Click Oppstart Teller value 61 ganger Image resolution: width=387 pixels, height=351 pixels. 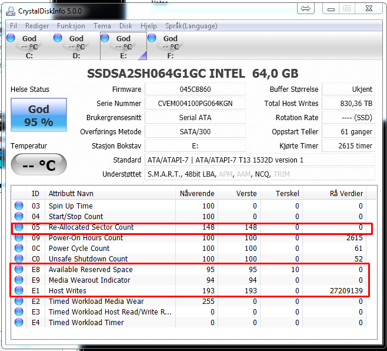pos(348,131)
